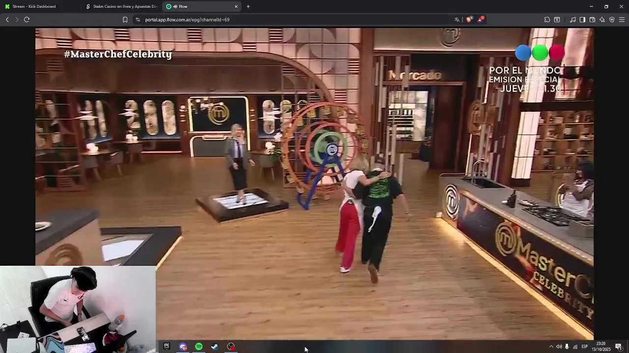
Task: Open the Brave Wallet icon
Action: [592, 20]
